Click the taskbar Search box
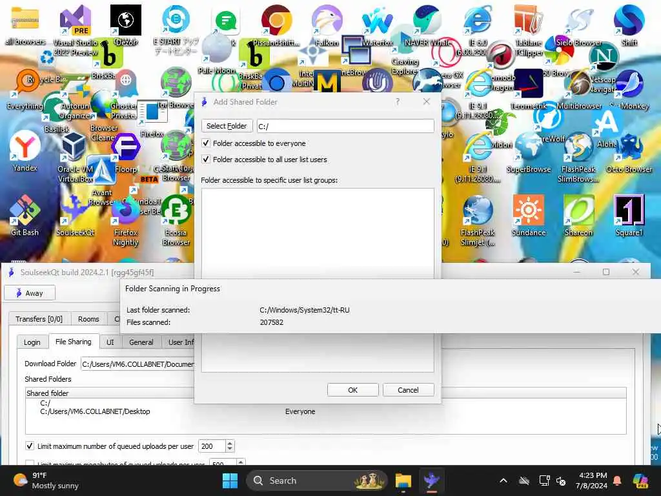 (x=317, y=480)
